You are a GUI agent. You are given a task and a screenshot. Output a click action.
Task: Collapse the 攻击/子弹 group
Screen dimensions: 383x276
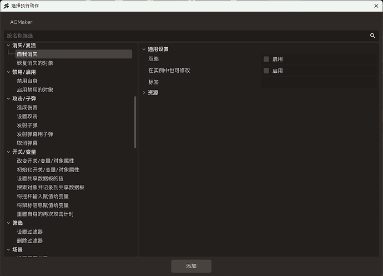click(x=8, y=98)
